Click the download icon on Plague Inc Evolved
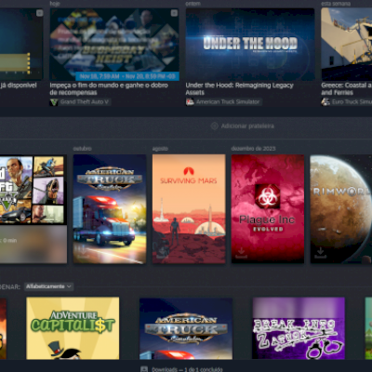Screen dimensions: 372x372 [x=241, y=253]
